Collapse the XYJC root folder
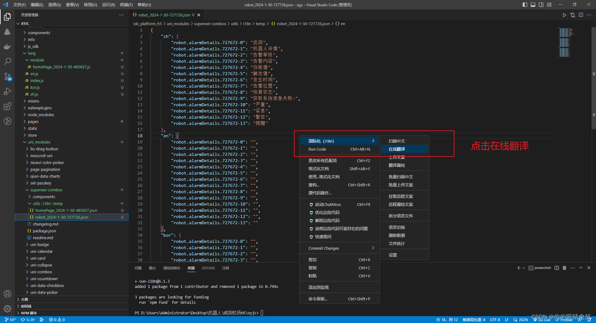 pos(72,24)
